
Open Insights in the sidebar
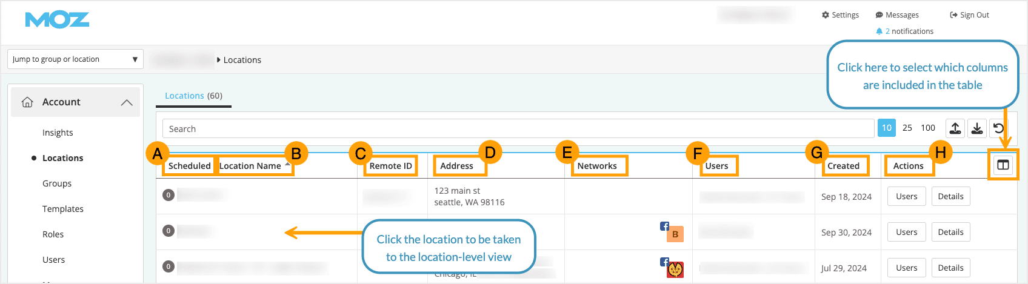[x=58, y=133]
